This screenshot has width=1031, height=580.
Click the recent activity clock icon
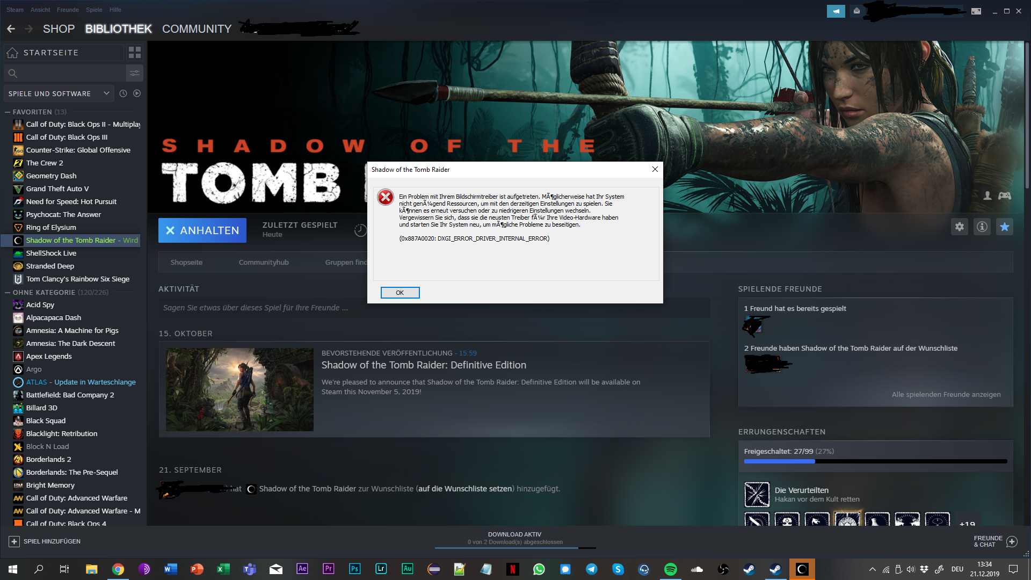click(x=123, y=93)
